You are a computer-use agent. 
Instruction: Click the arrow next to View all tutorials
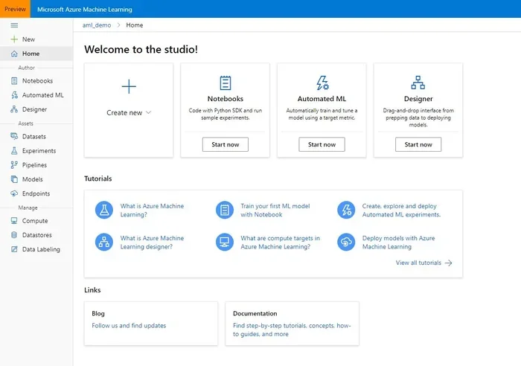click(449, 263)
